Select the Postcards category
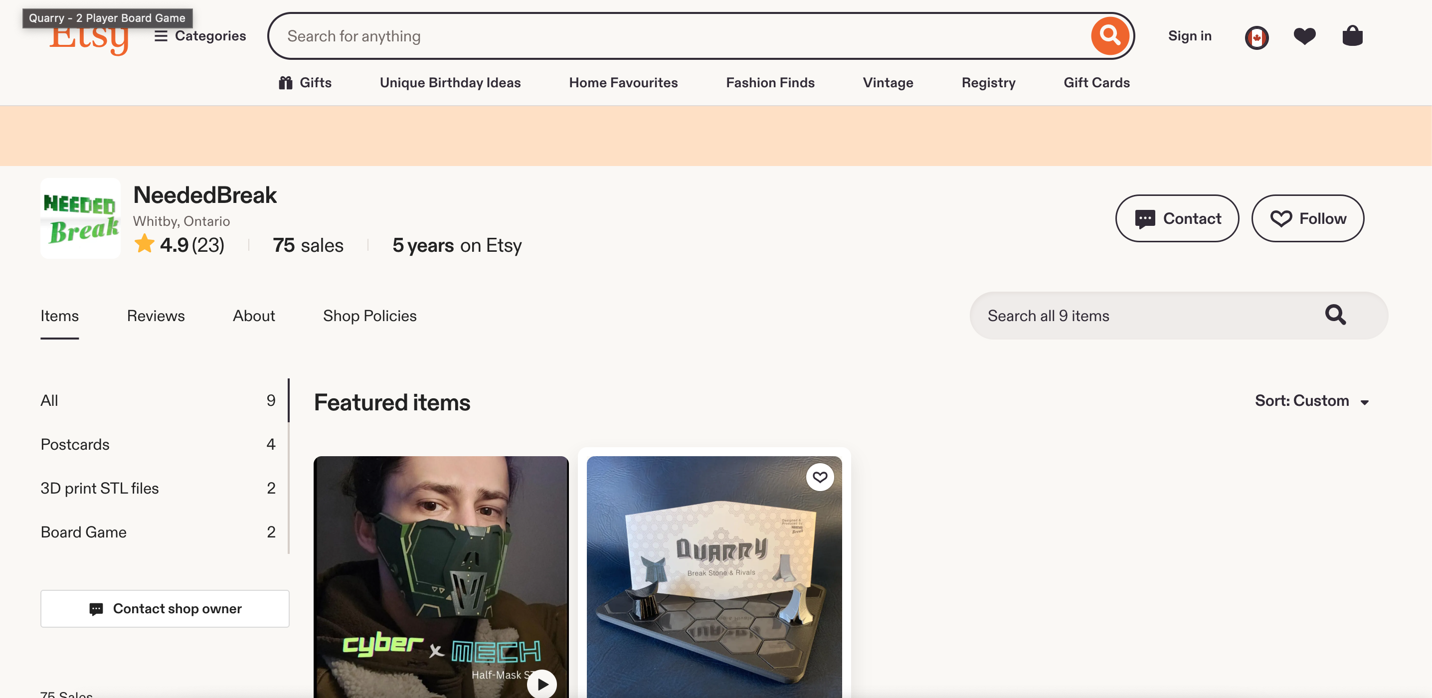The image size is (1432, 698). pos(158,444)
